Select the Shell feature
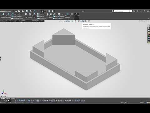This screenshot has height=113, width=150. pyautogui.click(x=55, y=19)
